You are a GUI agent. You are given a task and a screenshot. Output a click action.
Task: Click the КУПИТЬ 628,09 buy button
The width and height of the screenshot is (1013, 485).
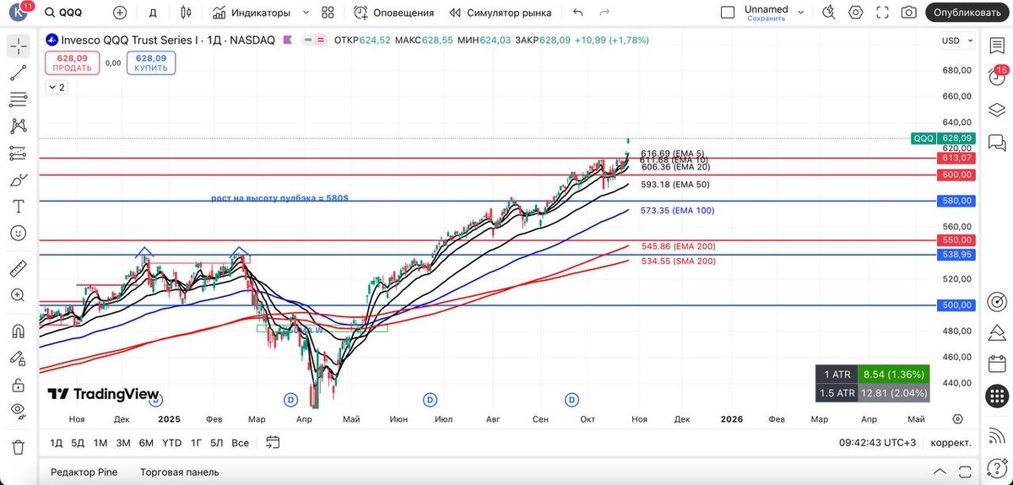(151, 62)
